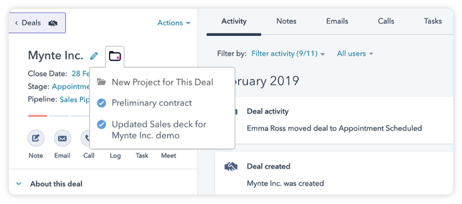The width and height of the screenshot is (462, 204).
Task: Select New Project for This Deal
Action: click(x=162, y=82)
